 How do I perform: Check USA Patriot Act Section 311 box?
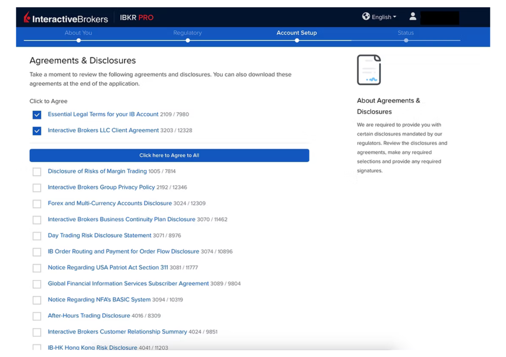pos(37,268)
